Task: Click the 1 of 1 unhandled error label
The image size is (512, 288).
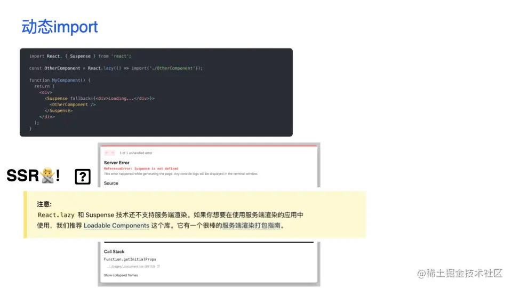Action: coord(136,153)
